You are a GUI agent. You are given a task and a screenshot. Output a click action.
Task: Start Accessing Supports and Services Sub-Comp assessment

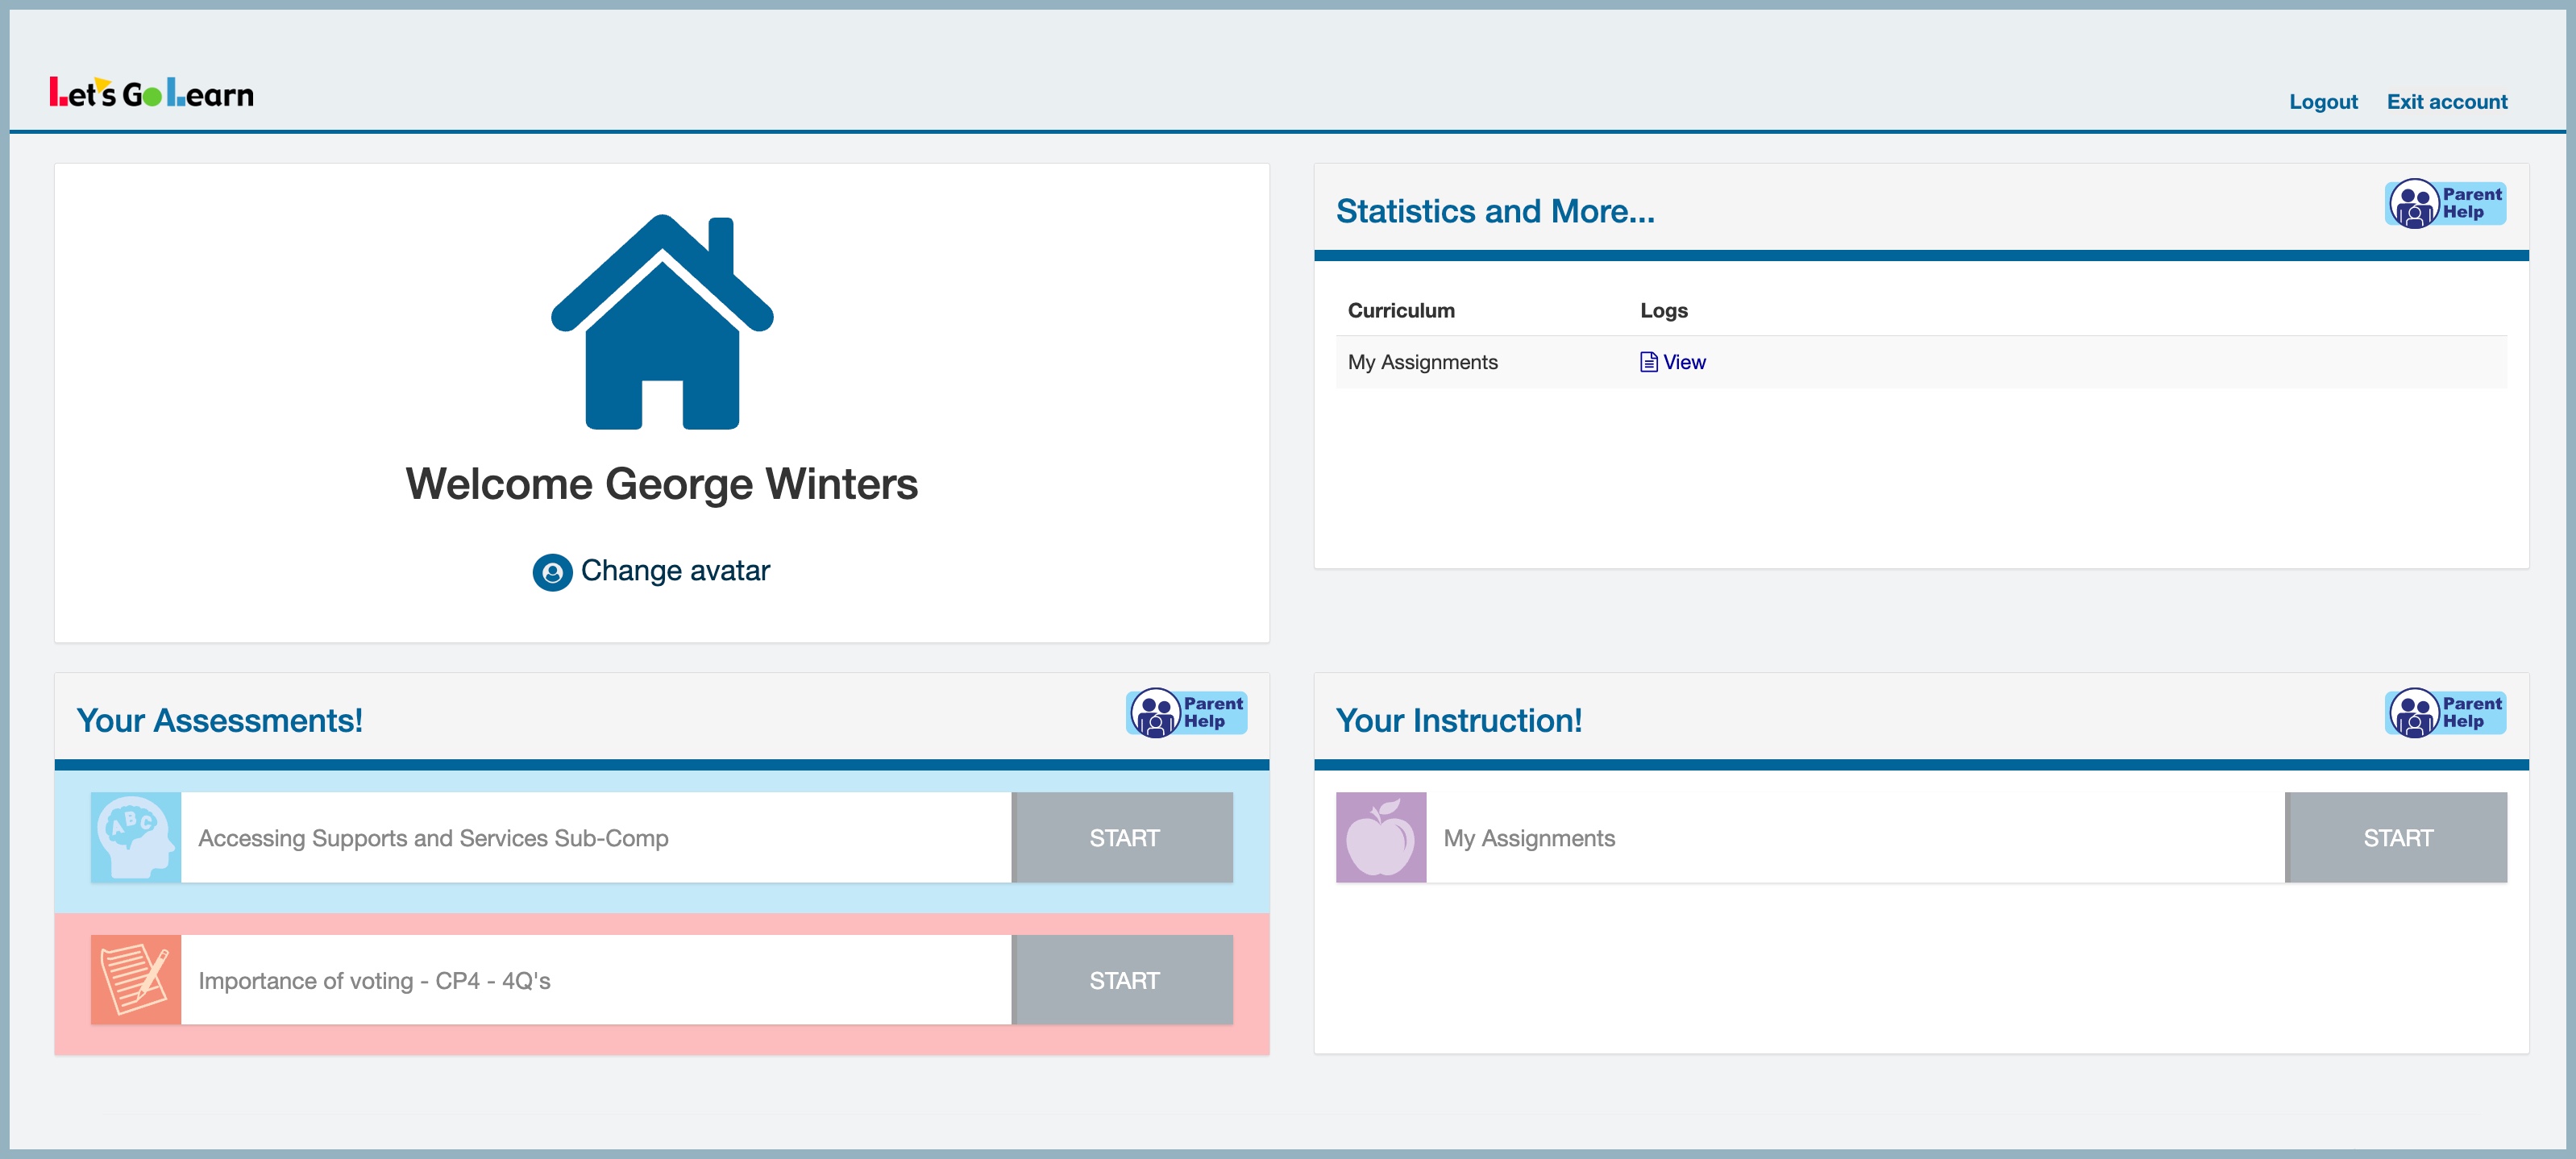pyautogui.click(x=1123, y=837)
